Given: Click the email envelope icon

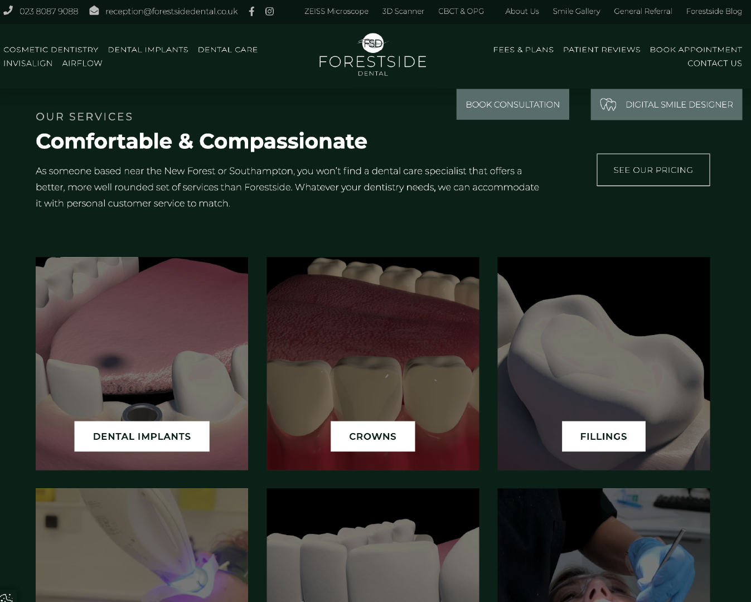Looking at the screenshot, I should (x=94, y=11).
